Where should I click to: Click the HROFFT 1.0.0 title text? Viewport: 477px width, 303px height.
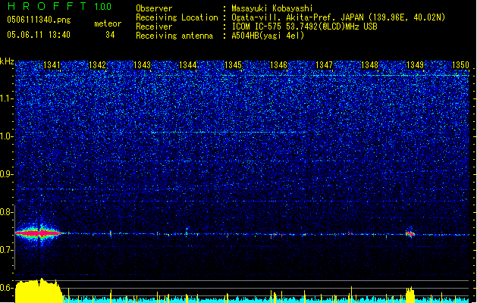pyautogui.click(x=60, y=6)
